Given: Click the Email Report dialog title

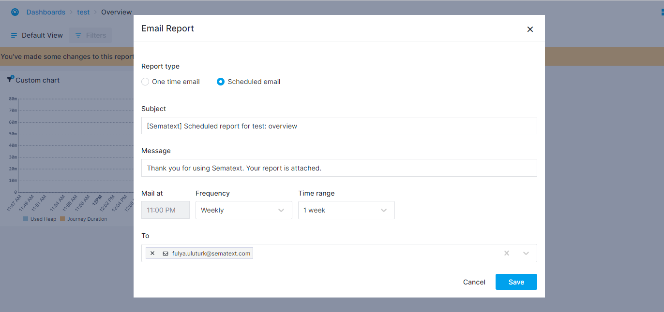Looking at the screenshot, I should coord(167,28).
